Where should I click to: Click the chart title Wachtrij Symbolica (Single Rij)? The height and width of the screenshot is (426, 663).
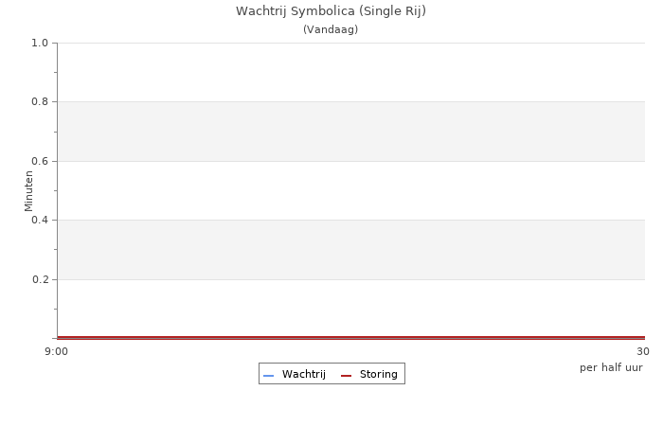coord(331,11)
